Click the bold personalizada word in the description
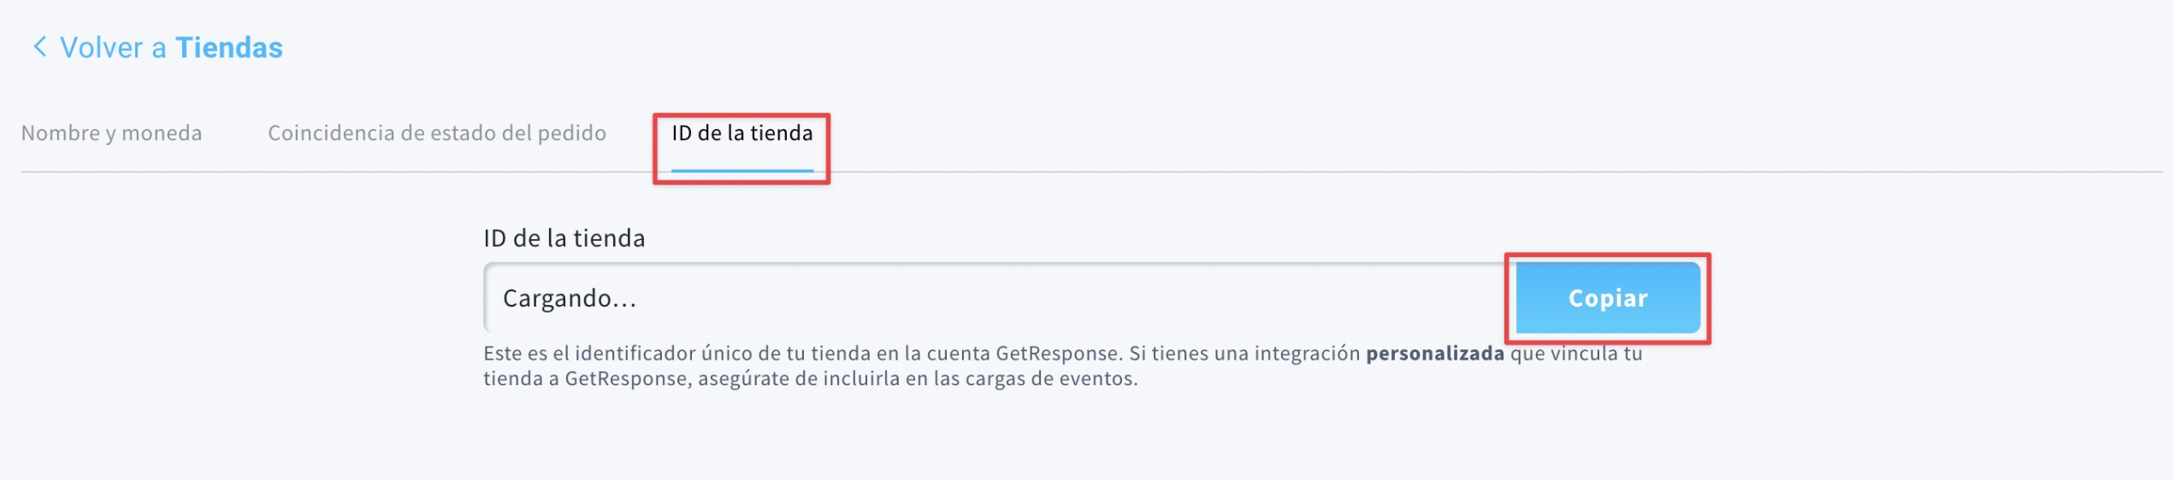The height and width of the screenshot is (480, 2174). coord(1434,354)
